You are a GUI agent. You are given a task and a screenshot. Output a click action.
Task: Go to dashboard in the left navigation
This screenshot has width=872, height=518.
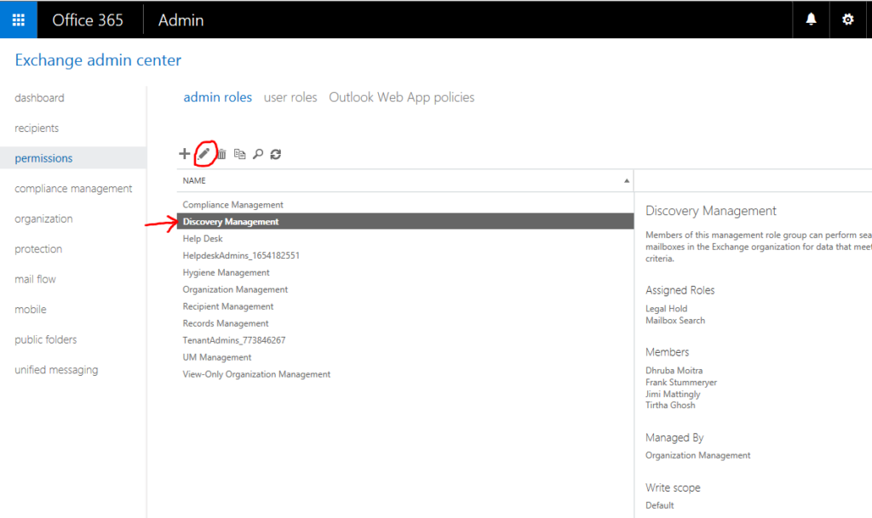coord(39,98)
